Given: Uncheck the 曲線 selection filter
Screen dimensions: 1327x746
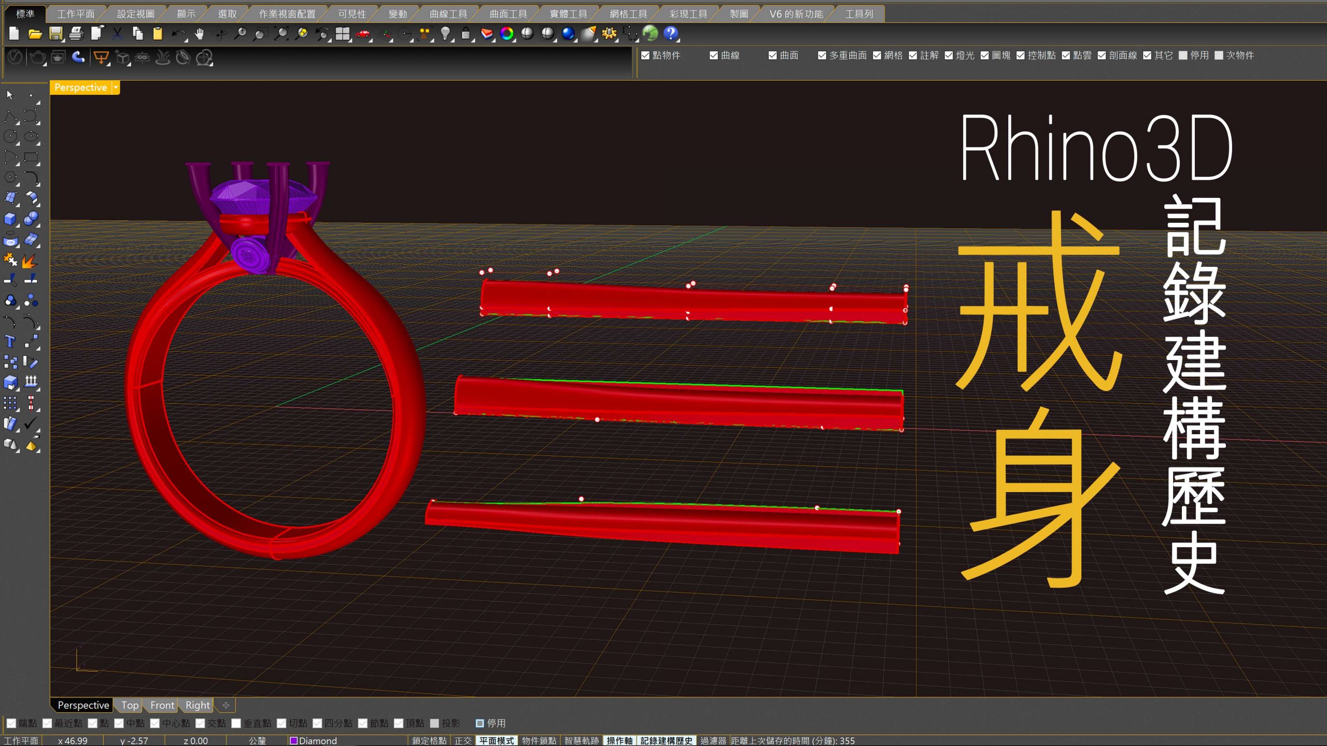Looking at the screenshot, I should (714, 55).
